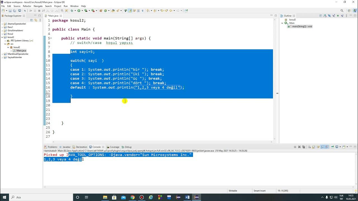
Task: Maximize the editor area
Action: [275, 16]
